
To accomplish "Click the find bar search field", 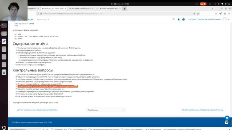I will 25,129.
